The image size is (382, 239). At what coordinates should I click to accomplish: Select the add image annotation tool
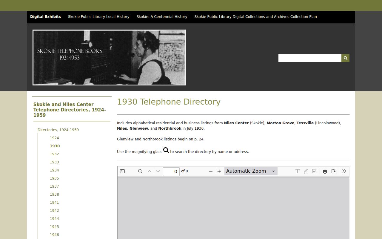click(x=314, y=171)
